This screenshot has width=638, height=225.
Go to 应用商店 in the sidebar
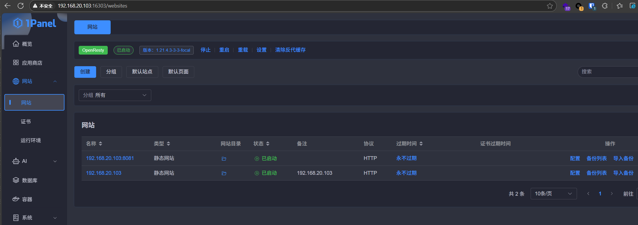tap(32, 63)
